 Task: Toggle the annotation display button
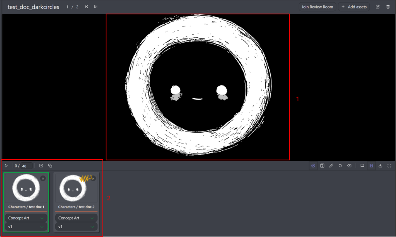coord(313,165)
